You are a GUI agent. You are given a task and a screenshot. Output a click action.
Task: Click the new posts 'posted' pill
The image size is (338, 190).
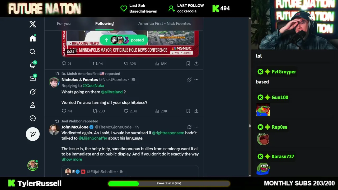[x=124, y=40]
